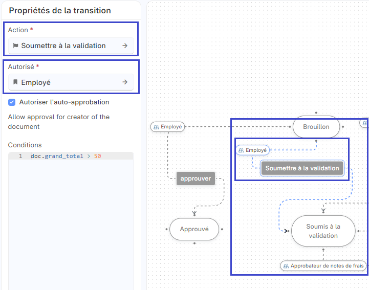Open the Action field Soumettre à la validation
Screen dimensions: 369x290
[x=71, y=46]
